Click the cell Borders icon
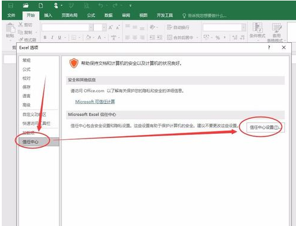Screen dimensions: 296x226 (74, 37)
